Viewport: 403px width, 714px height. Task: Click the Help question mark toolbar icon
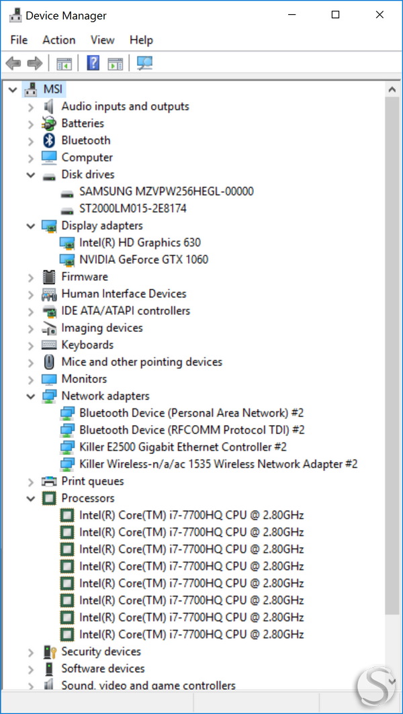pos(93,63)
